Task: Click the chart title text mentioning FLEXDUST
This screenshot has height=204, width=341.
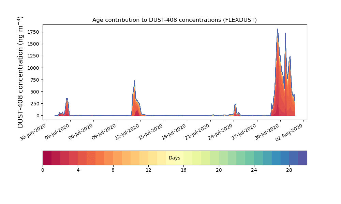Action: [174, 20]
